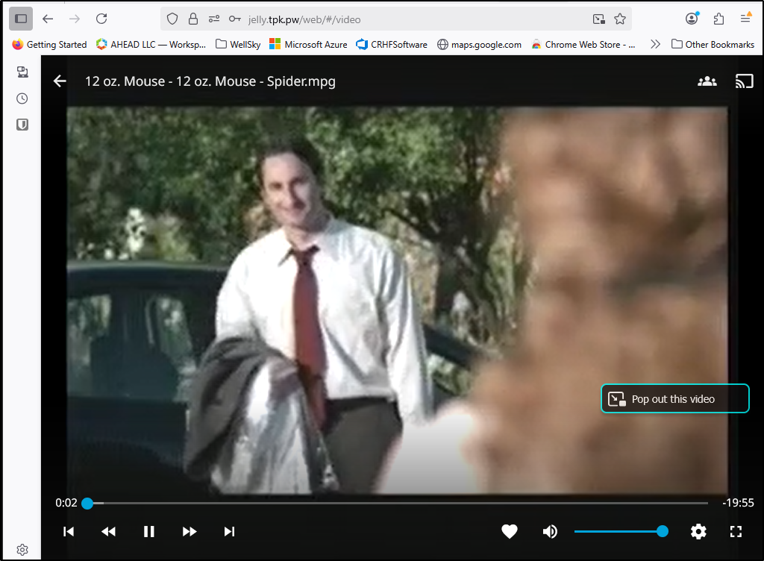Click Pop out this video button
The width and height of the screenshot is (764, 561).
point(674,399)
